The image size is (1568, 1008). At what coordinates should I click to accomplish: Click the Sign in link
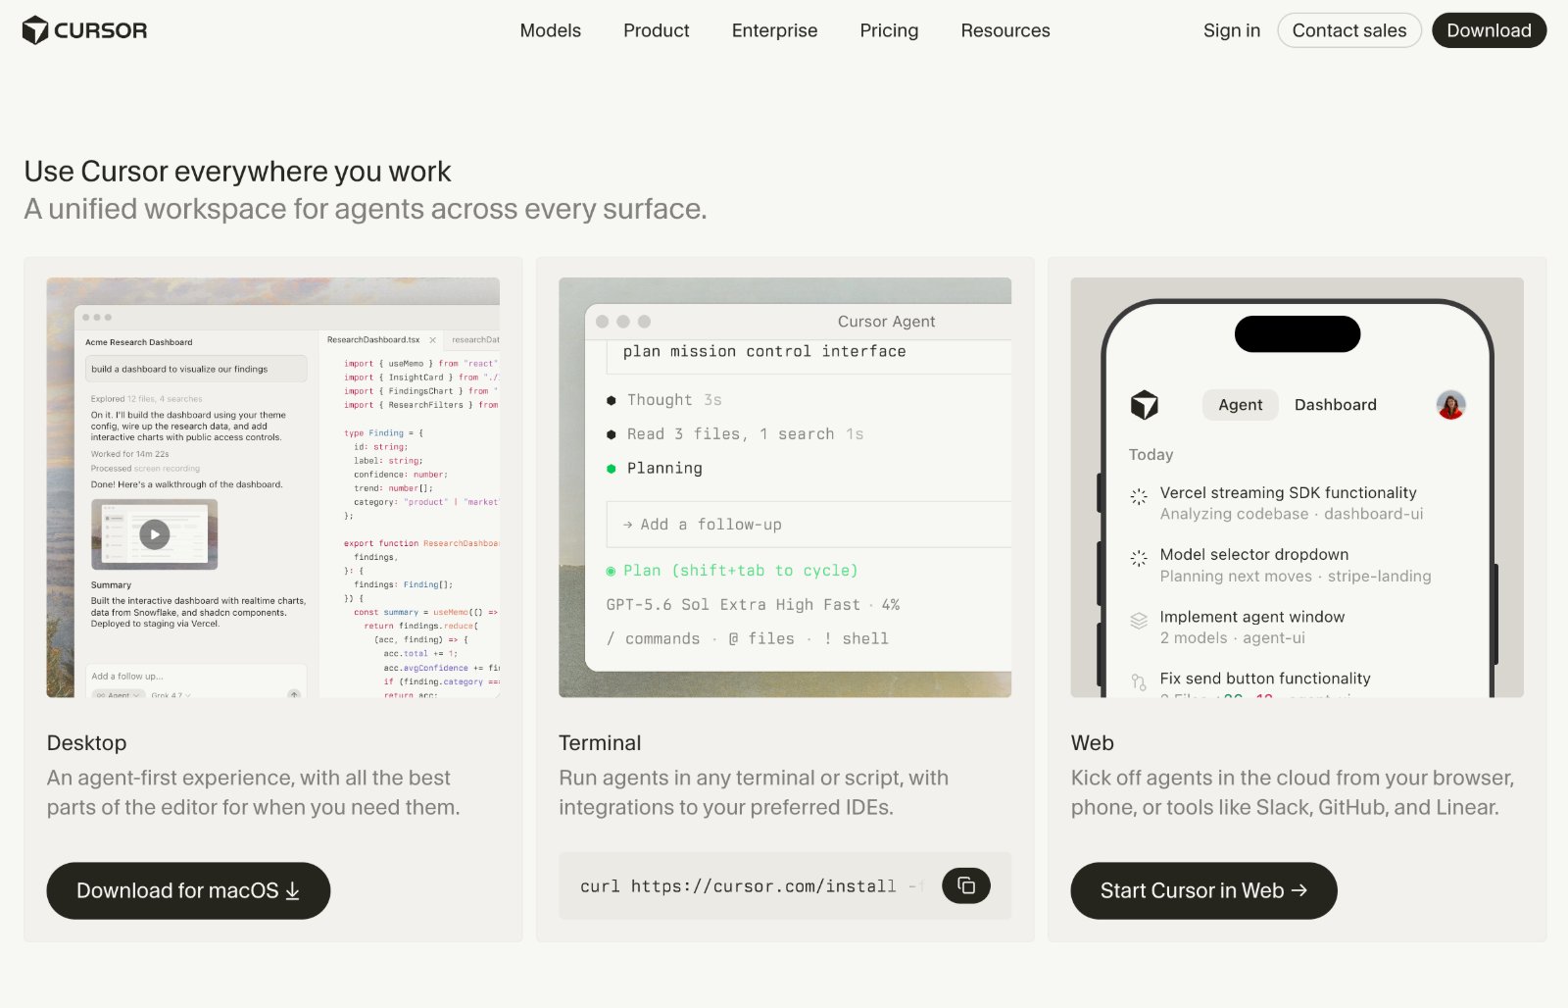click(x=1231, y=30)
